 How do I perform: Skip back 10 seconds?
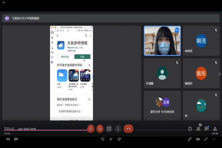coord(103,139)
